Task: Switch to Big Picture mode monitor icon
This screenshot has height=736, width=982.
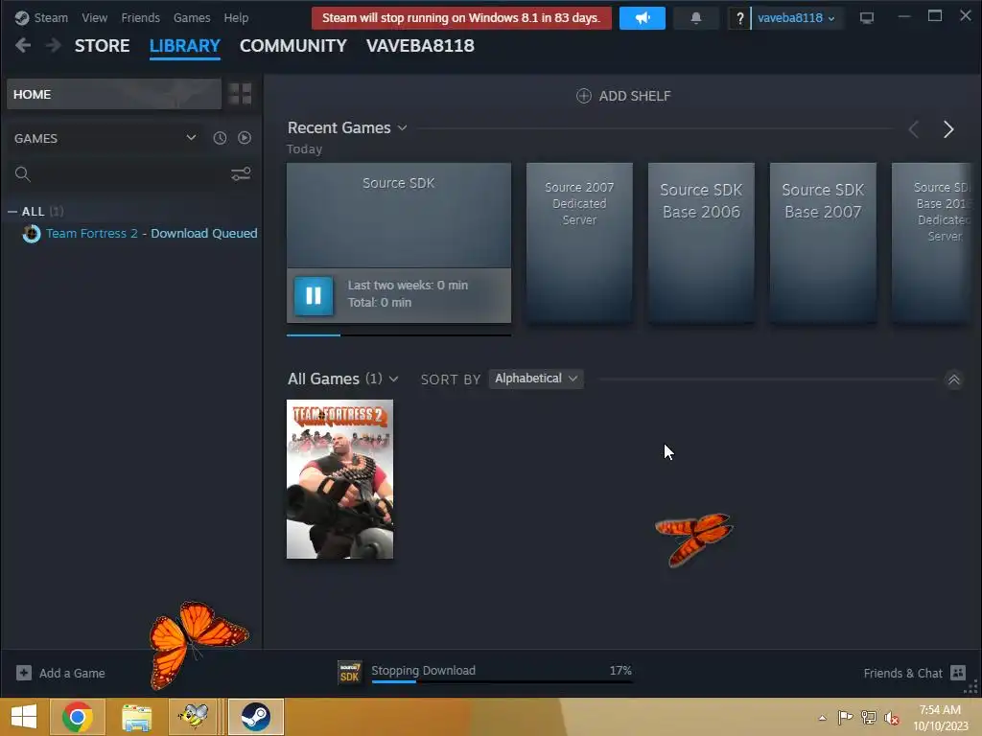Action: (867, 17)
